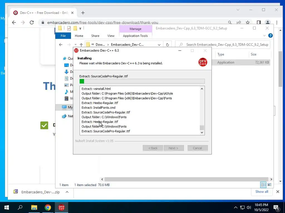Open File Explorer from the taskbar
This screenshot has height=213, width=285.
coord(34,207)
